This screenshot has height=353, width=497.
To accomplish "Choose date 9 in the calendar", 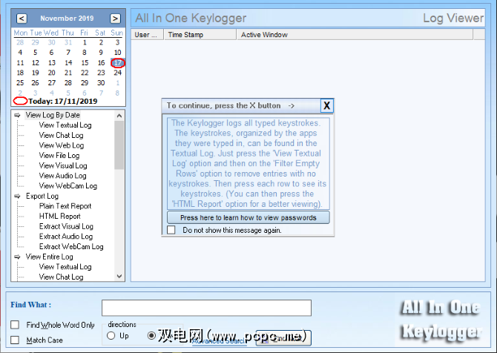I will [x=101, y=53].
